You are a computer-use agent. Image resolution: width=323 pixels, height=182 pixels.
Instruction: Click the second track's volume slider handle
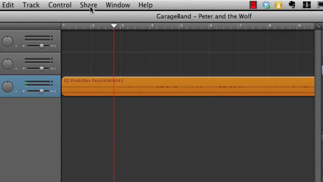[x=41, y=69]
